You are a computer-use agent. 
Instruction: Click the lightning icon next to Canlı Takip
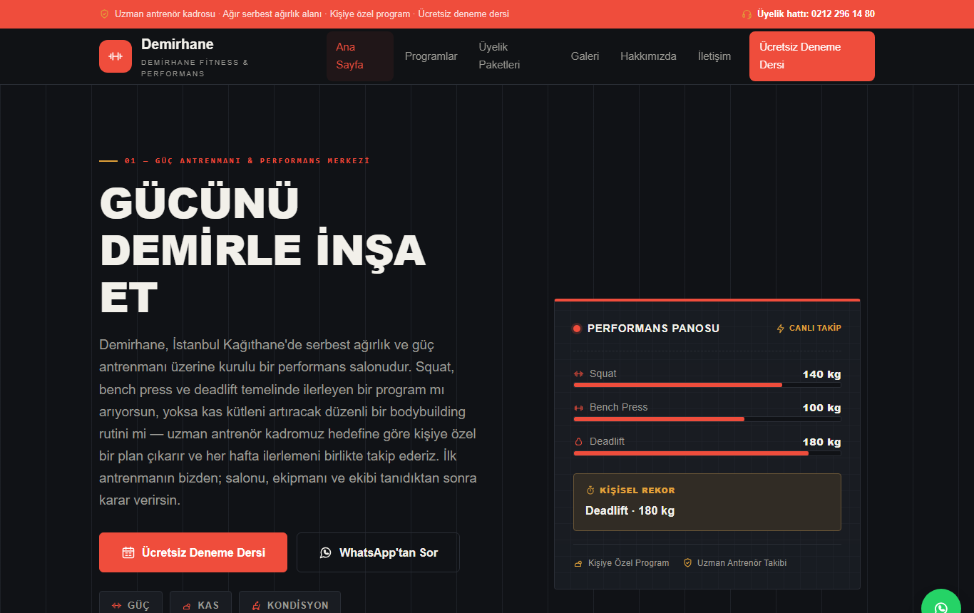pyautogui.click(x=780, y=329)
